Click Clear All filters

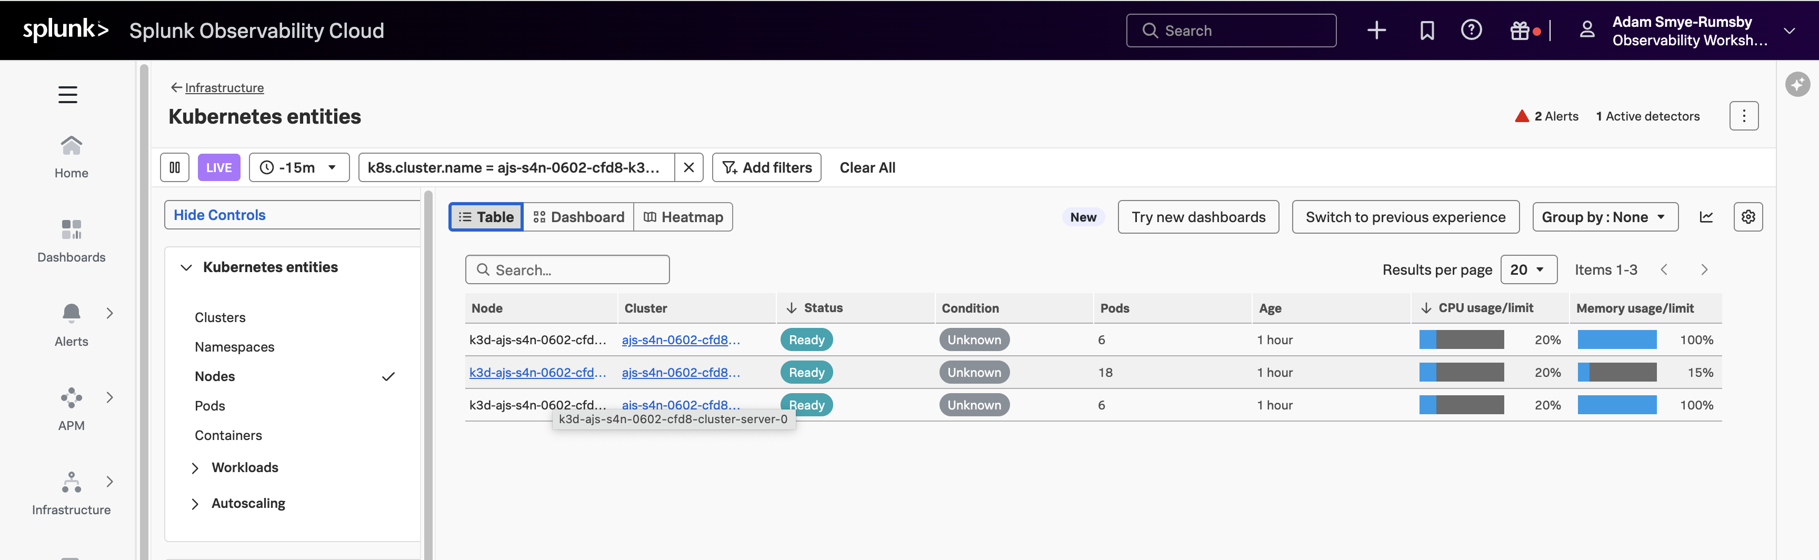pyautogui.click(x=867, y=167)
